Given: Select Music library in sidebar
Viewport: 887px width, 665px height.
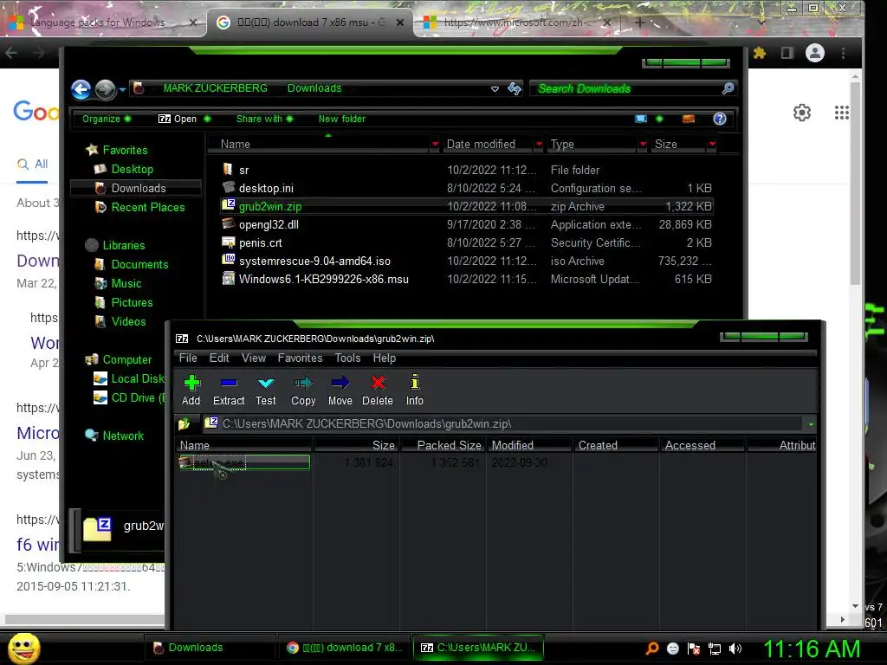Looking at the screenshot, I should tap(126, 283).
